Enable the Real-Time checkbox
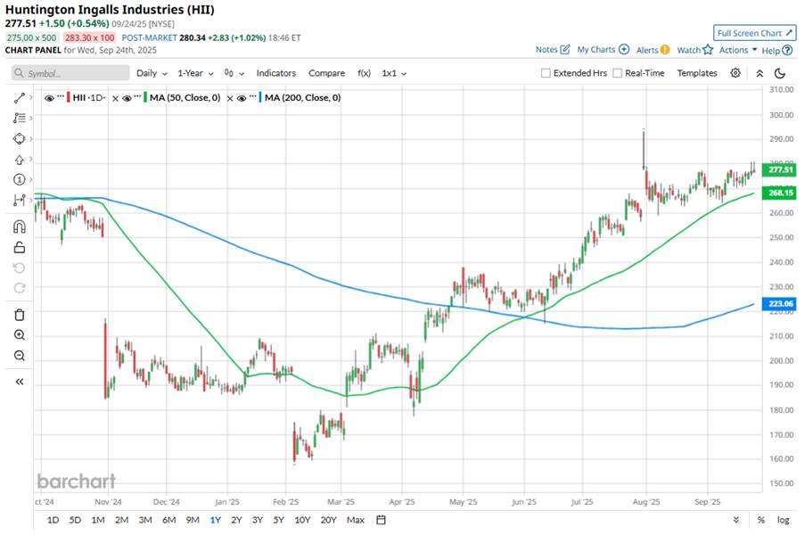 (x=618, y=73)
